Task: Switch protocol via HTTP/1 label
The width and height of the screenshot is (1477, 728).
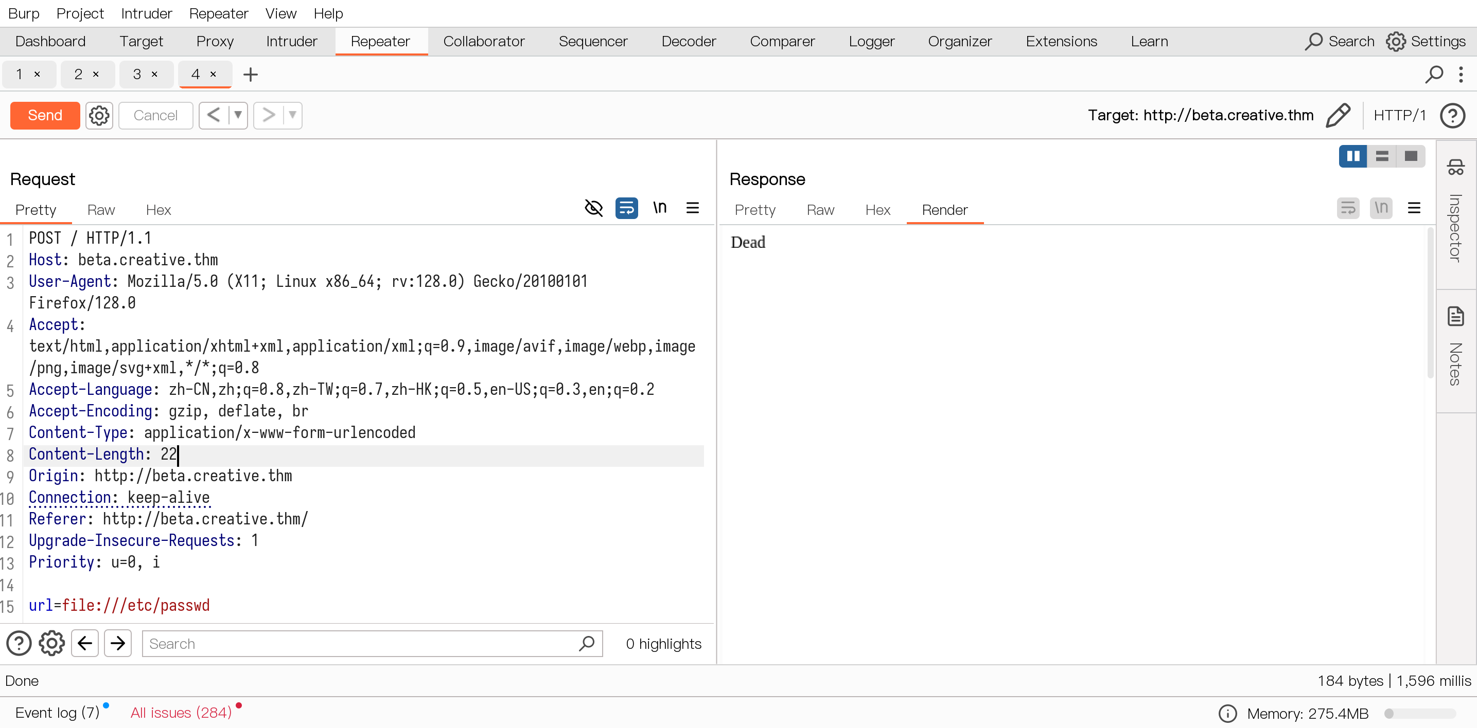Action: click(1400, 116)
